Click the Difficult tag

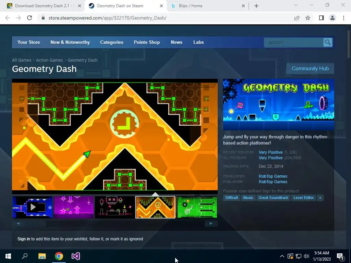[x=231, y=198]
